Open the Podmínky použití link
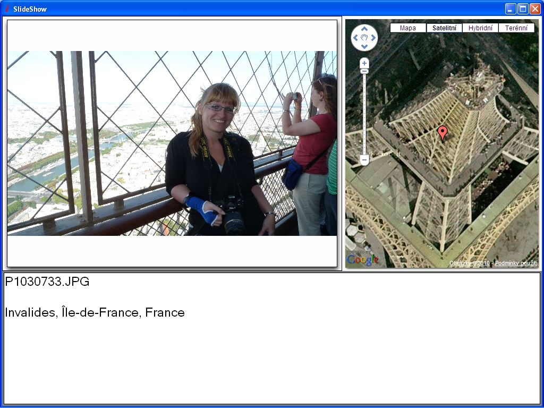The image size is (544, 408). tap(516, 263)
